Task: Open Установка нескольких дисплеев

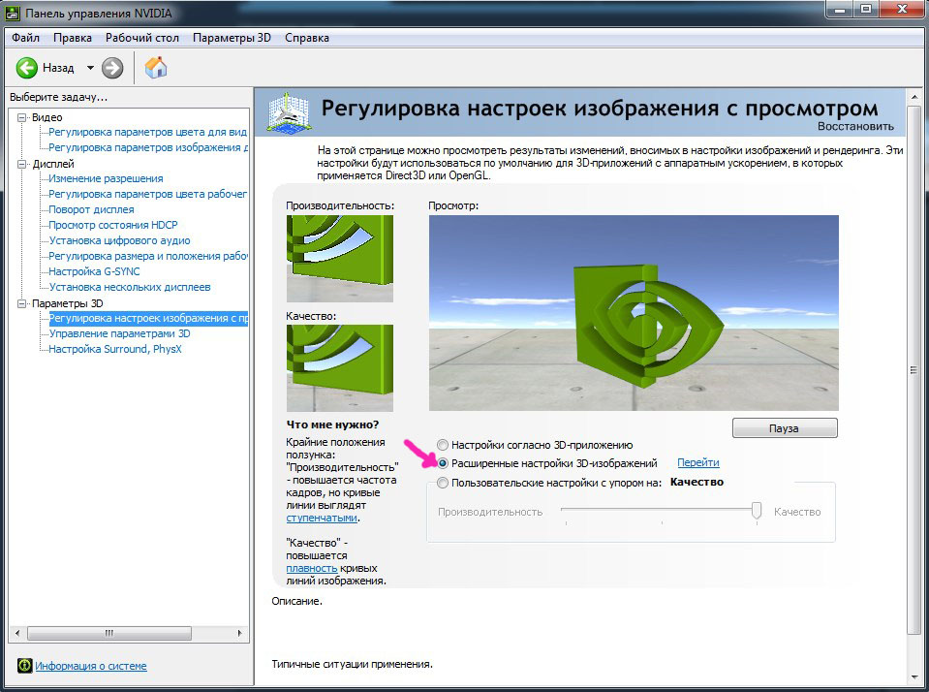Action: 130,287
